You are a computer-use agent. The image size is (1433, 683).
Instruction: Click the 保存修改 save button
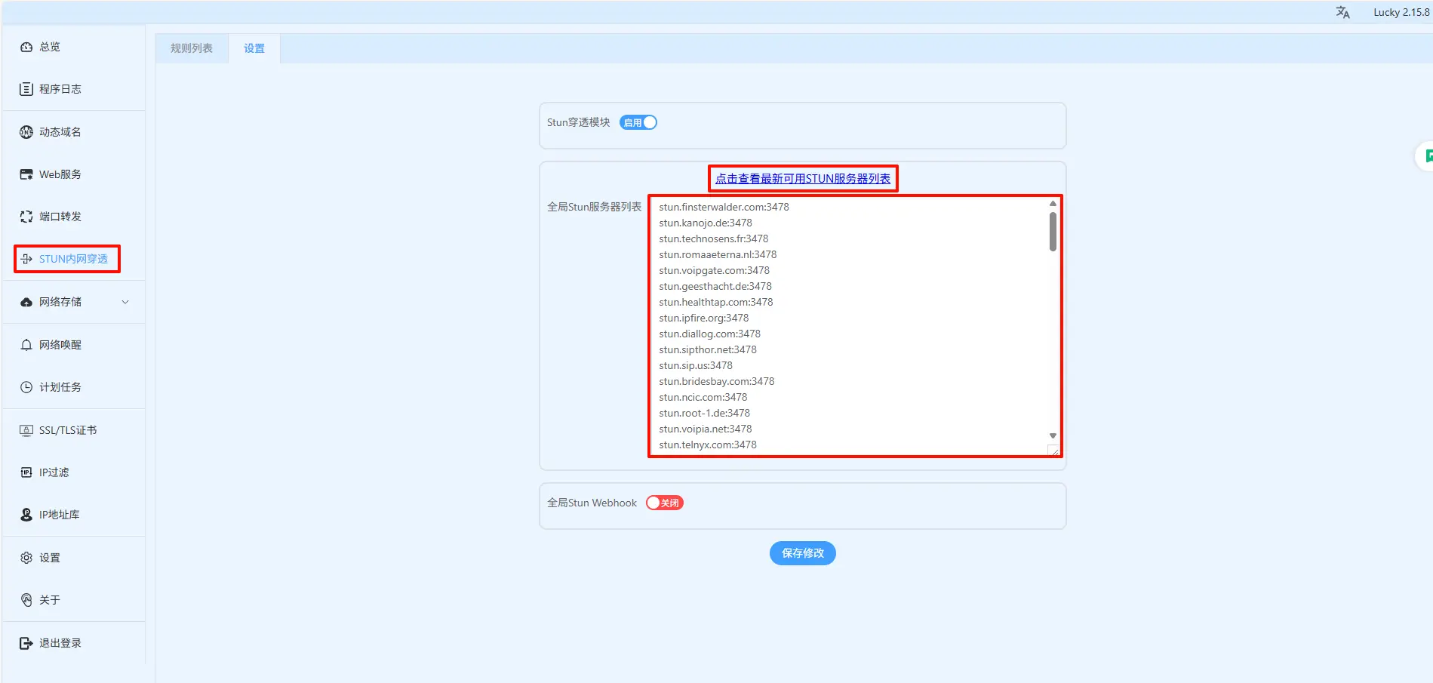[x=803, y=553]
